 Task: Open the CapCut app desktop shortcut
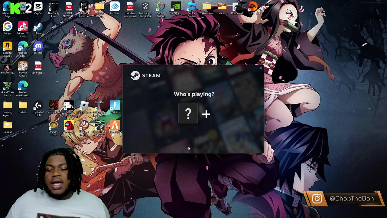pos(38,8)
